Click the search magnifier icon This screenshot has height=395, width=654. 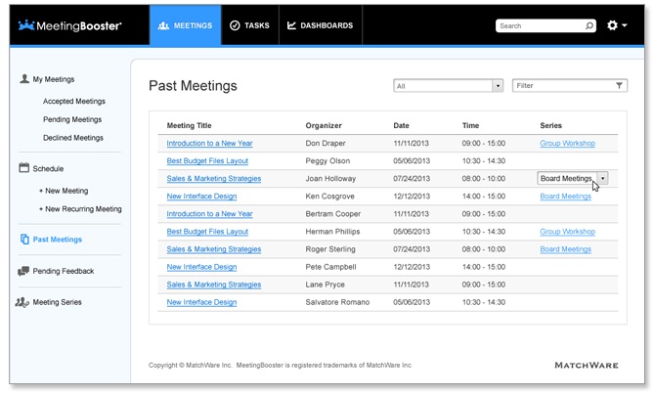tap(589, 25)
